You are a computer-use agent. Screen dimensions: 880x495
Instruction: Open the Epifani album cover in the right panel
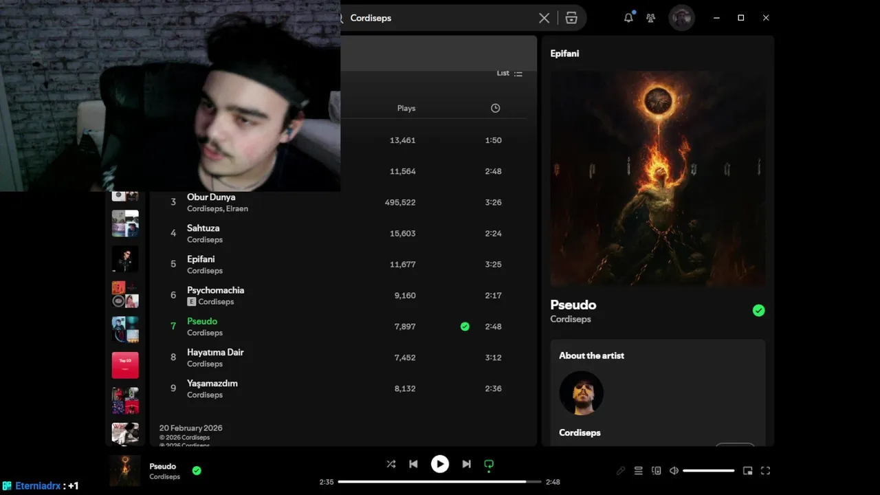(x=658, y=179)
